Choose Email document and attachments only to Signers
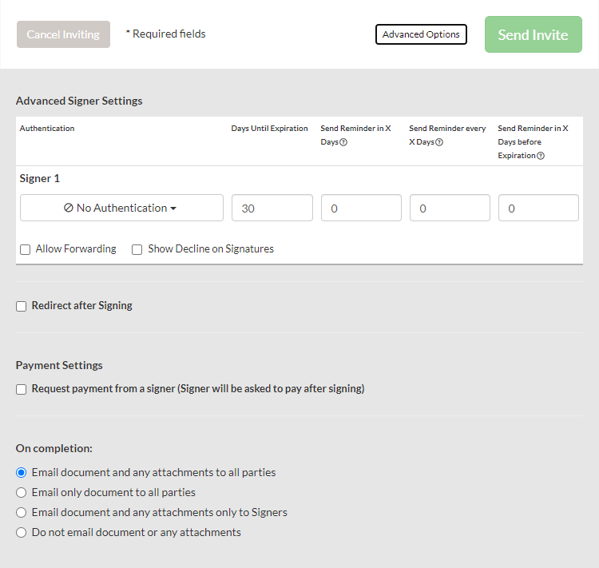The width and height of the screenshot is (599, 568). click(22, 512)
